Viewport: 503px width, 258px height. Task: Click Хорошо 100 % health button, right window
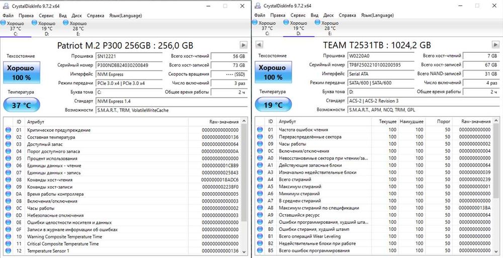pos(273,72)
